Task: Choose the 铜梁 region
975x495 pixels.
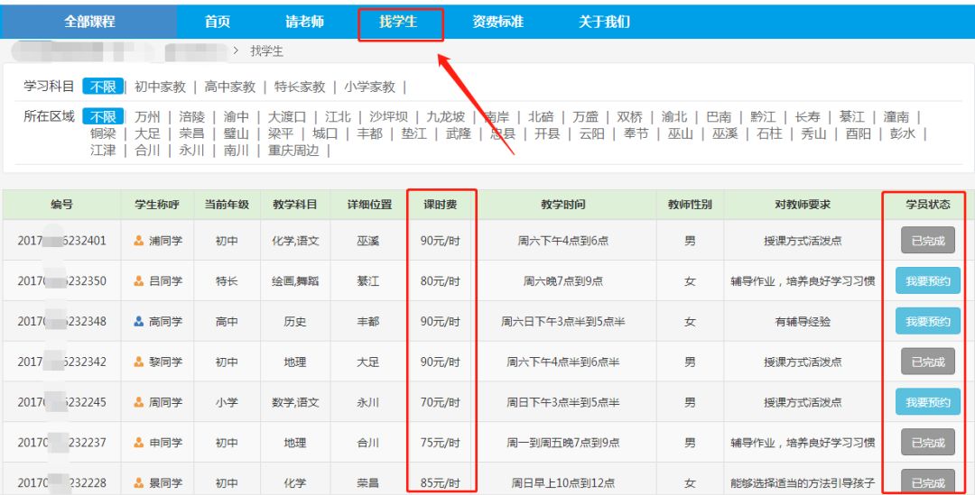Action: 103,133
